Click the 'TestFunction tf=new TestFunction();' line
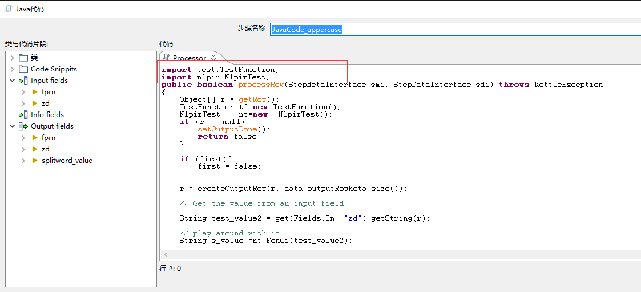 coord(260,107)
